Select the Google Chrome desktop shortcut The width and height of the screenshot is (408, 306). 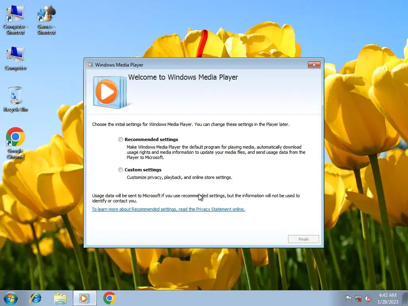[16, 143]
